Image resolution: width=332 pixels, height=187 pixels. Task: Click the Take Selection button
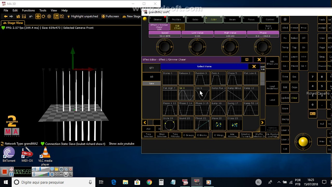click(149, 135)
